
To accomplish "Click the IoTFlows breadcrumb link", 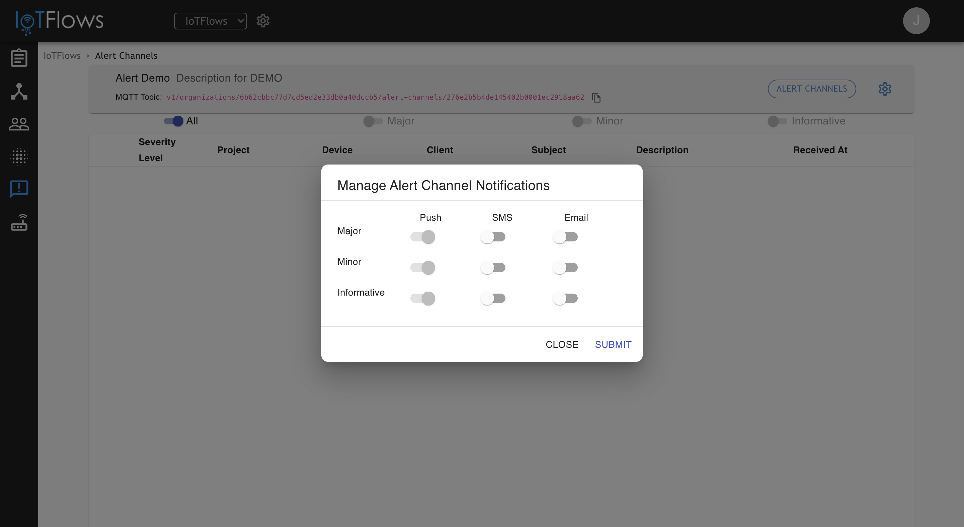I will (x=62, y=56).
